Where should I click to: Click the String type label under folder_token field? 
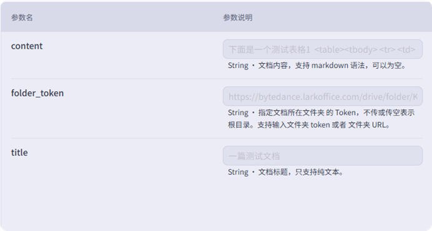click(x=238, y=113)
